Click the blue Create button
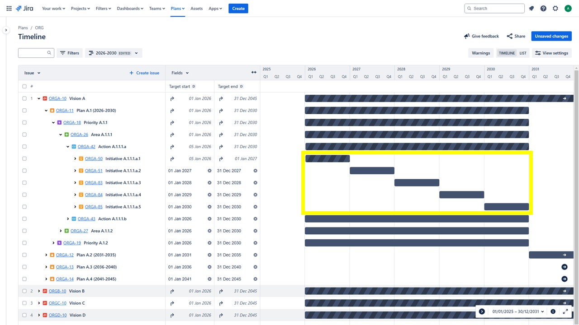 click(x=238, y=9)
